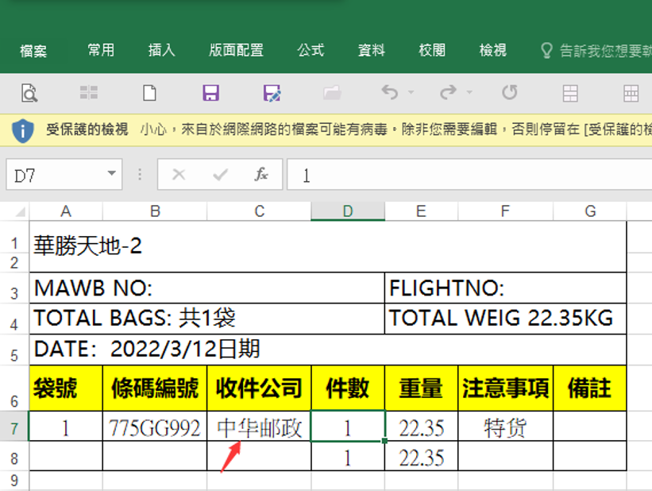Image resolution: width=652 pixels, height=491 pixels.
Task: Click the Insert Function fx icon
Action: click(261, 175)
